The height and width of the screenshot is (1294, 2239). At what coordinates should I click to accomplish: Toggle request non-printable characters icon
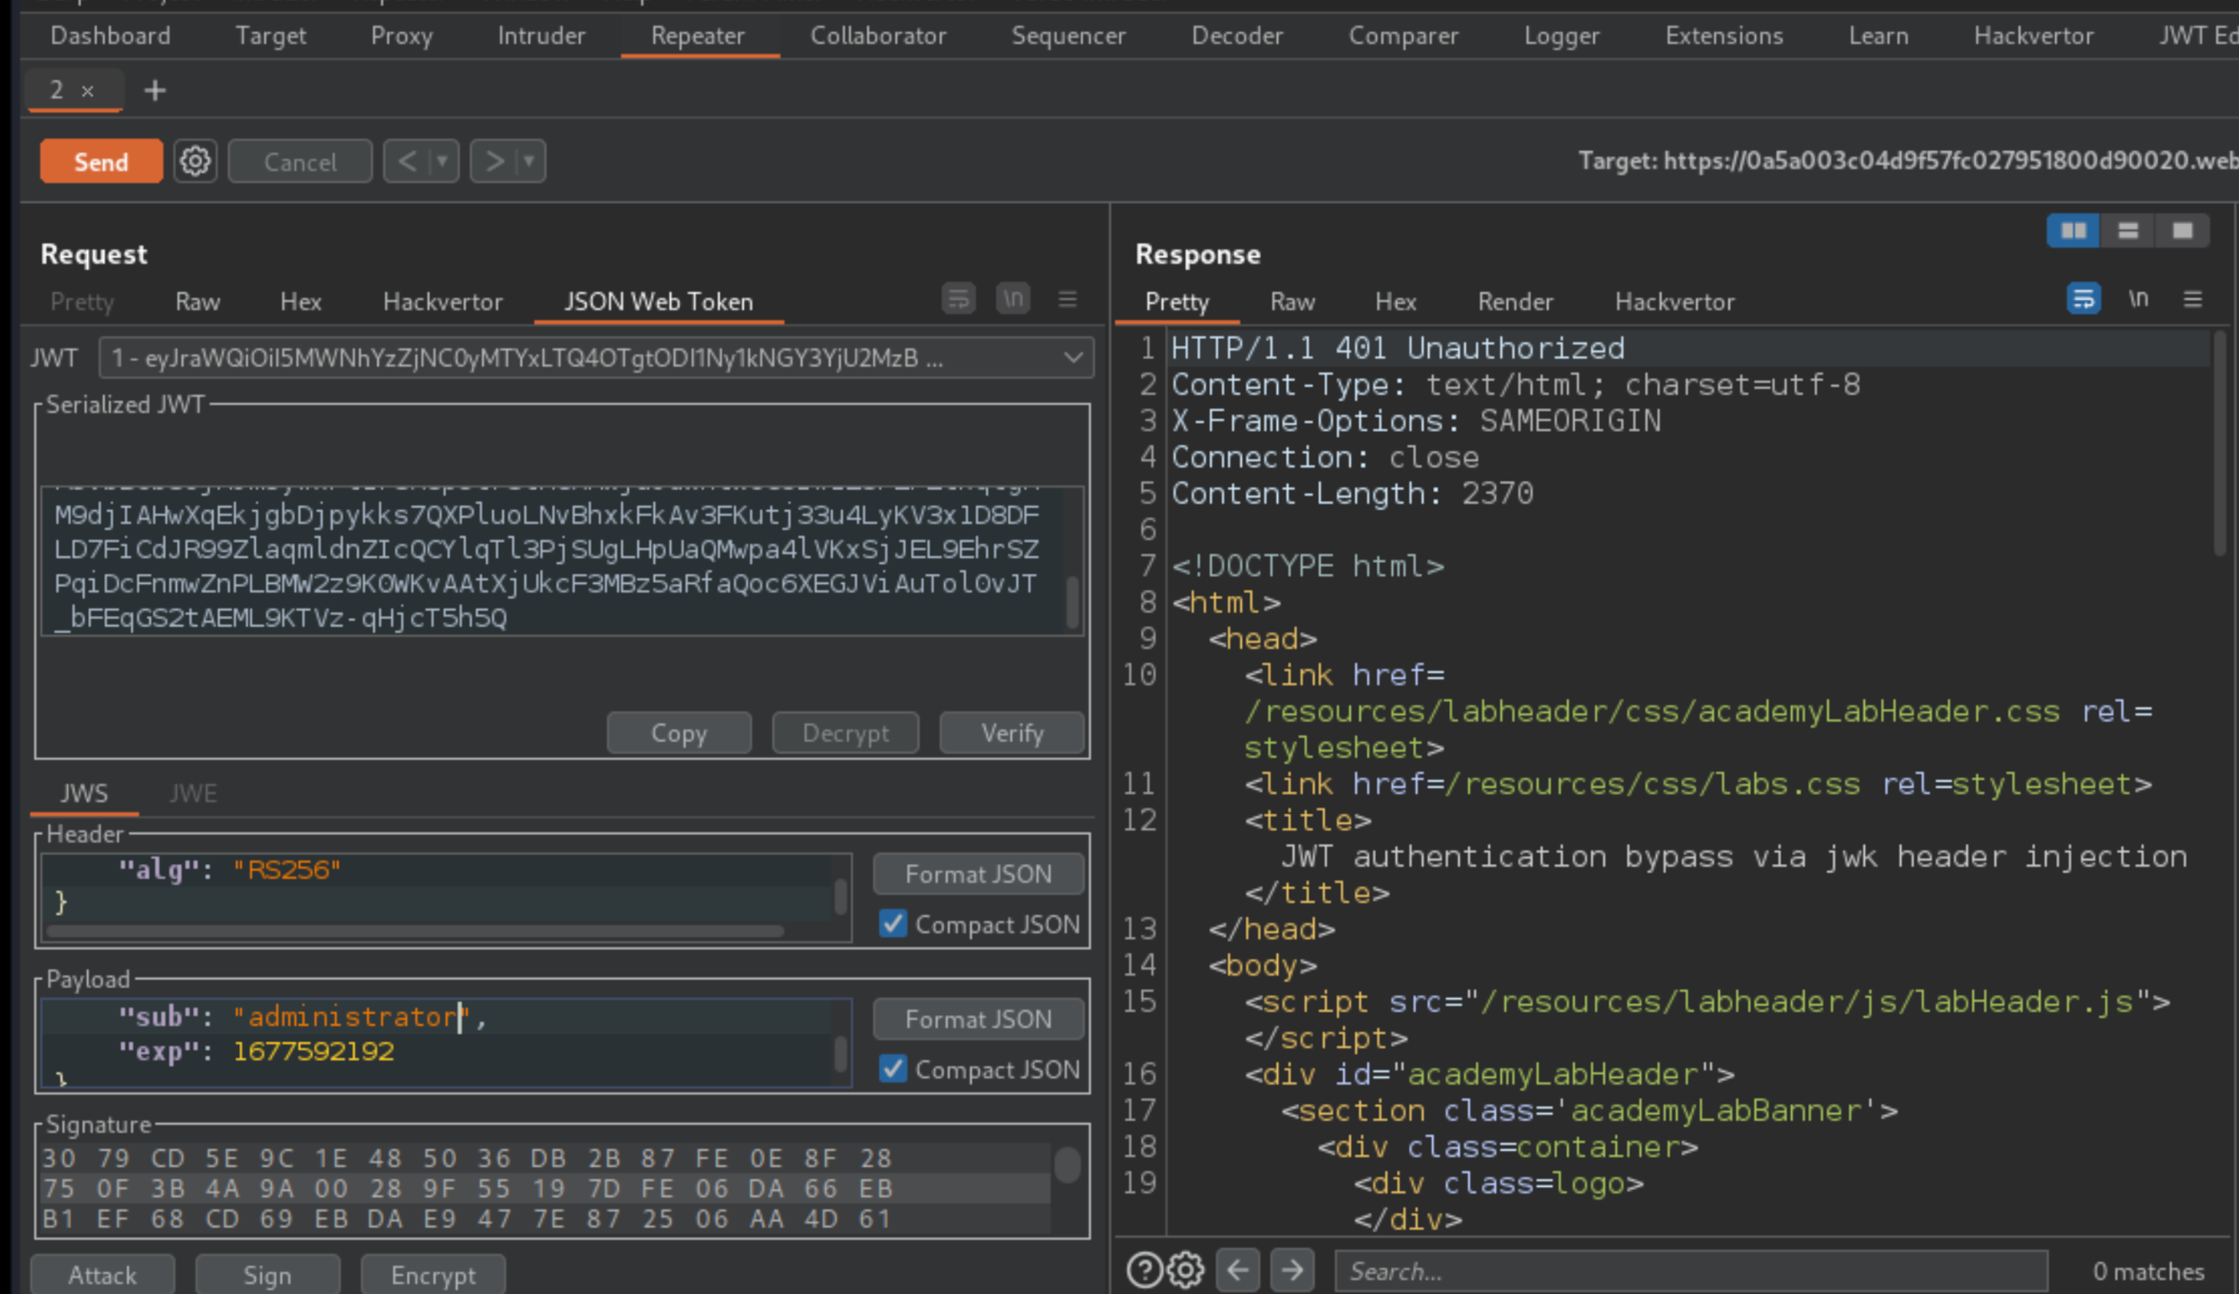[1013, 299]
